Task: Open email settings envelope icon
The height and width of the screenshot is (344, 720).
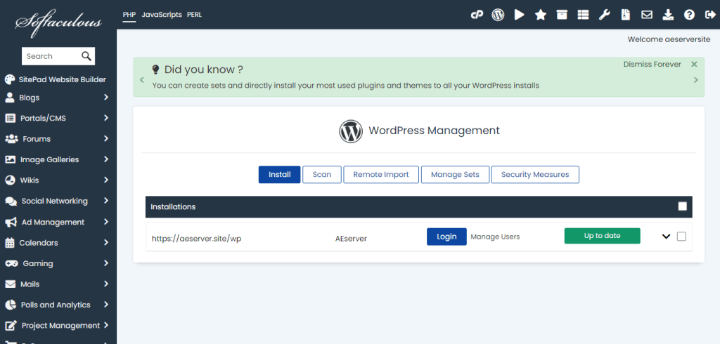Action: pyautogui.click(x=647, y=15)
